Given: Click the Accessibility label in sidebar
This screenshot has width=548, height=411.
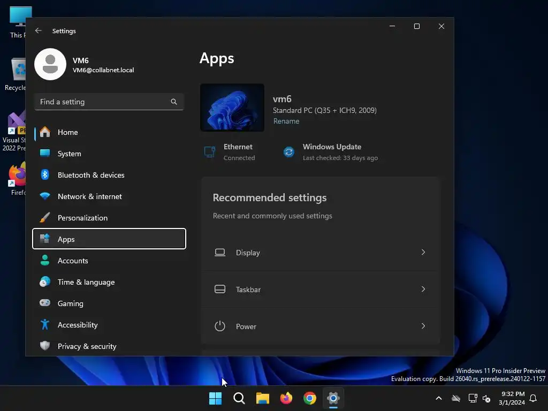Looking at the screenshot, I should click(x=78, y=325).
